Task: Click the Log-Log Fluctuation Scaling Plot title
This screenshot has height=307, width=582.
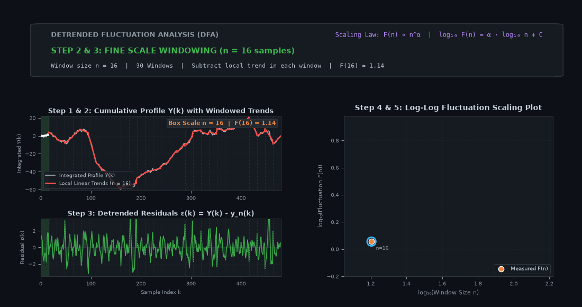Action: pos(448,107)
